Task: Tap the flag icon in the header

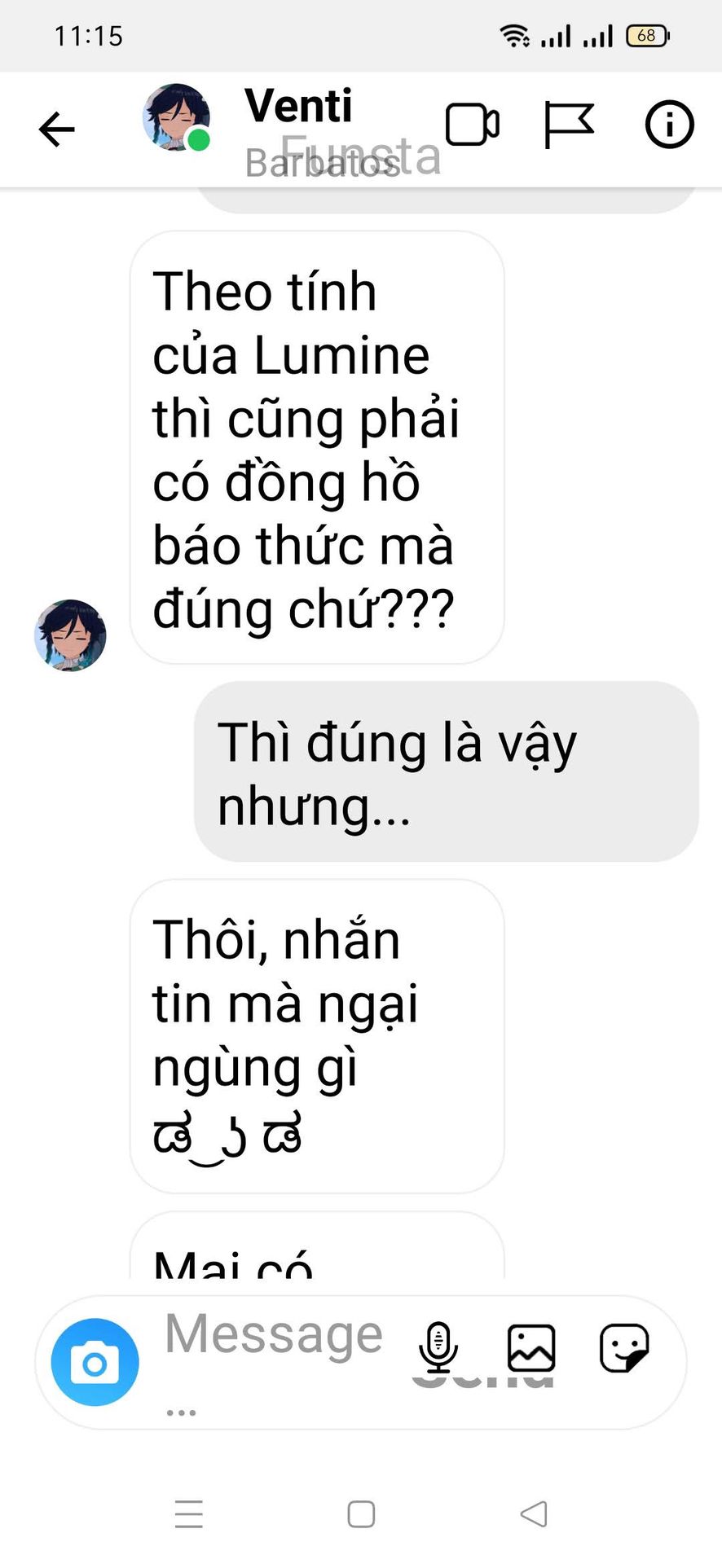Action: 569,125
